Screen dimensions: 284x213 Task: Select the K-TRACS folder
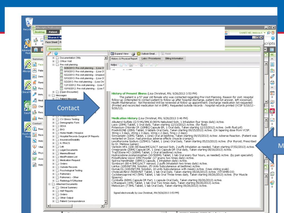tap(65, 143)
